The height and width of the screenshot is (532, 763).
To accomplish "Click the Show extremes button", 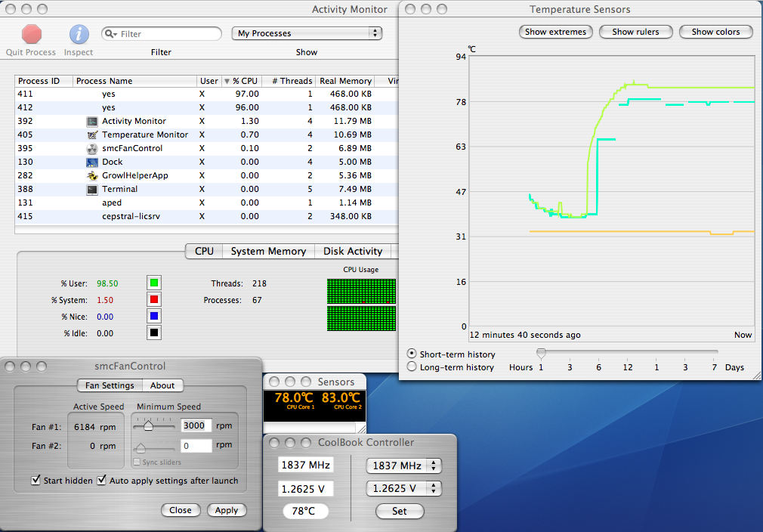I will coord(556,32).
